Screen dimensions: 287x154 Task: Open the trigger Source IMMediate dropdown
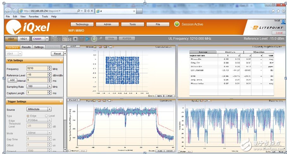coord(50,109)
